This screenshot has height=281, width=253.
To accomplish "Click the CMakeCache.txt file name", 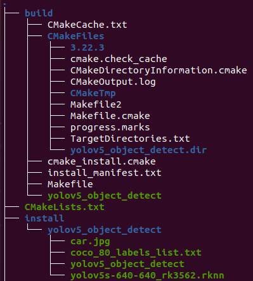I will click(x=88, y=25).
